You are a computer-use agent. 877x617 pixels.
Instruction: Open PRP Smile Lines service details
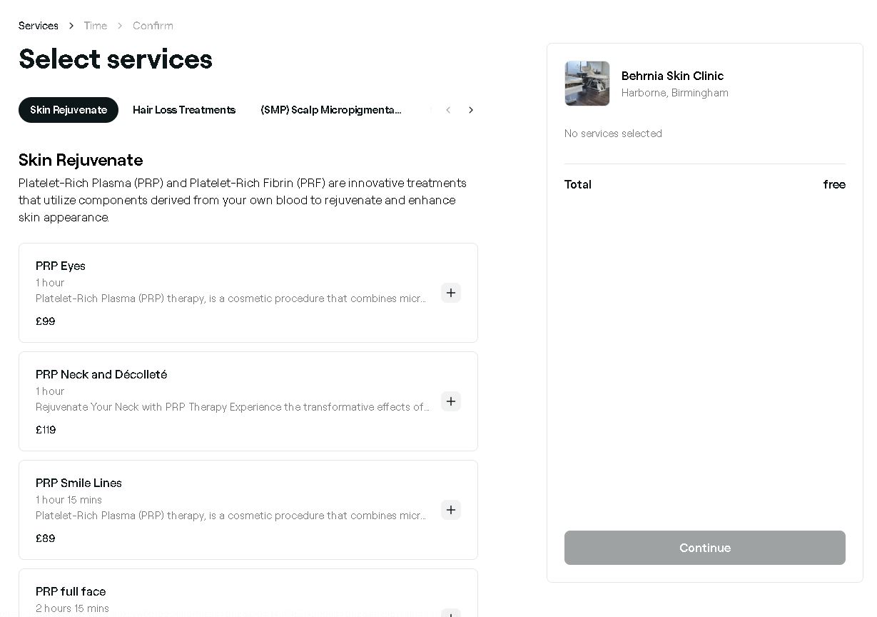[x=78, y=483]
